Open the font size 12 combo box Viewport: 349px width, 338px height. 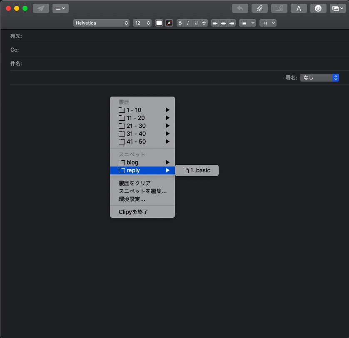pos(142,23)
